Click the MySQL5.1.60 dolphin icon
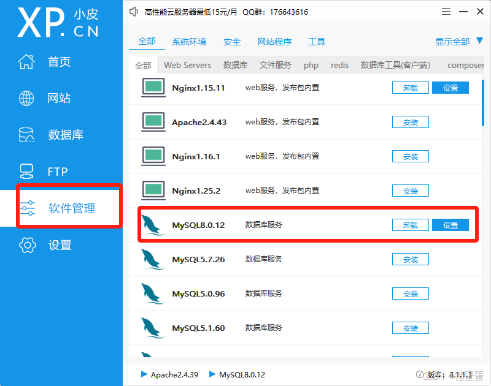This screenshot has height=386, width=491. (152, 328)
